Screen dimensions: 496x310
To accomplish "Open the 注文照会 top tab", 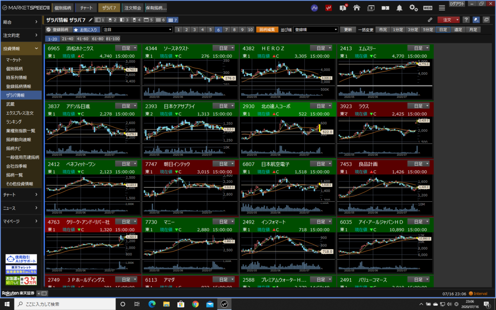I will (x=132, y=7).
